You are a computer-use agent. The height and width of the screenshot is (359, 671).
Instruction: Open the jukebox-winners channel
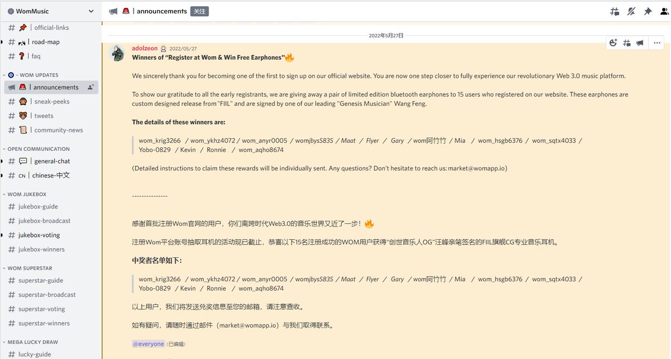coord(51,249)
